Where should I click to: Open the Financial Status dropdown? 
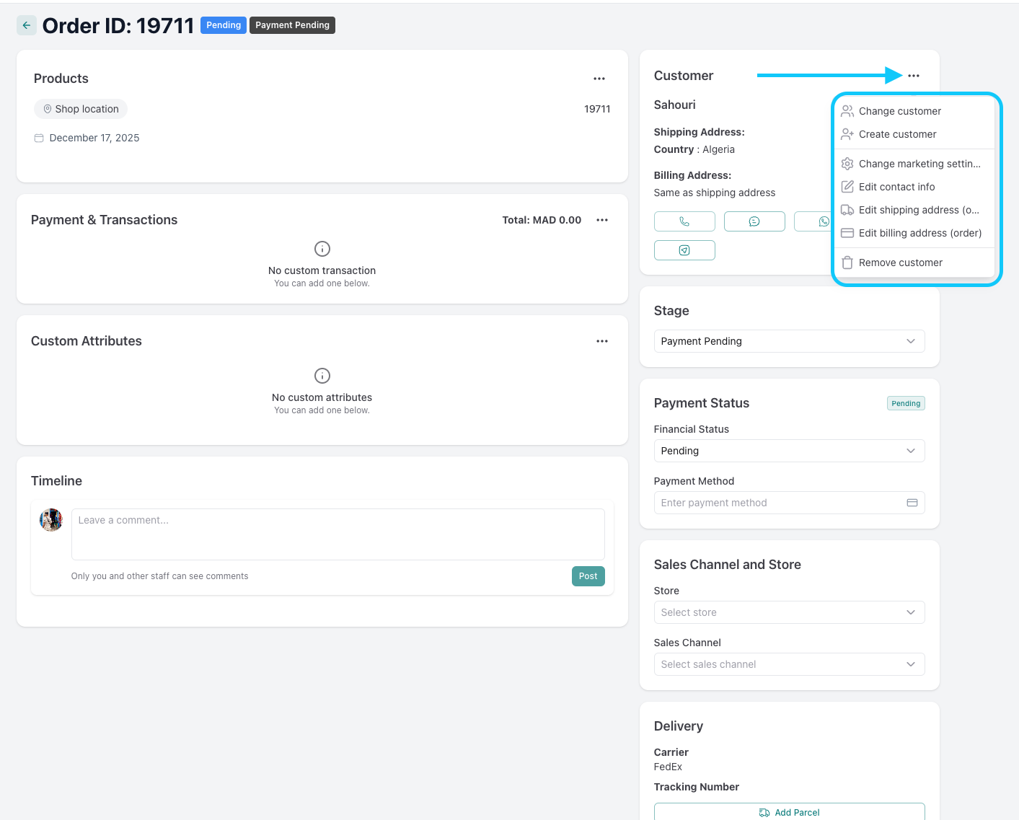pyautogui.click(x=789, y=451)
